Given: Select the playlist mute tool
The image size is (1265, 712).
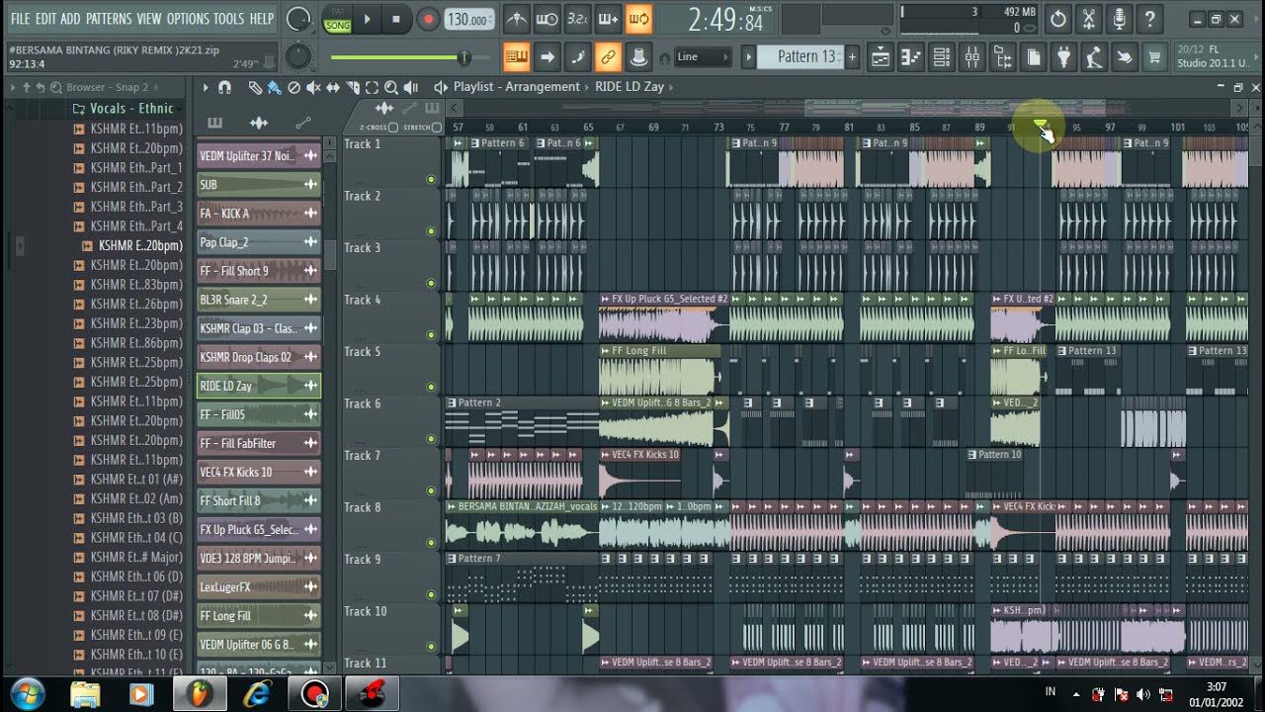Looking at the screenshot, I should [x=313, y=87].
